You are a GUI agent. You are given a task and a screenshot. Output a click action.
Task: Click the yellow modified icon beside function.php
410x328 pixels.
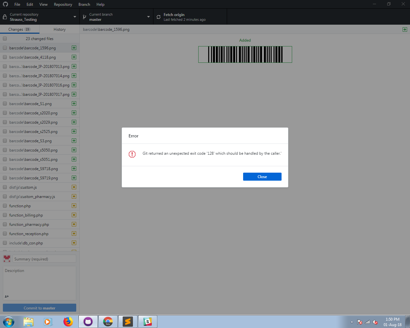coord(74,206)
